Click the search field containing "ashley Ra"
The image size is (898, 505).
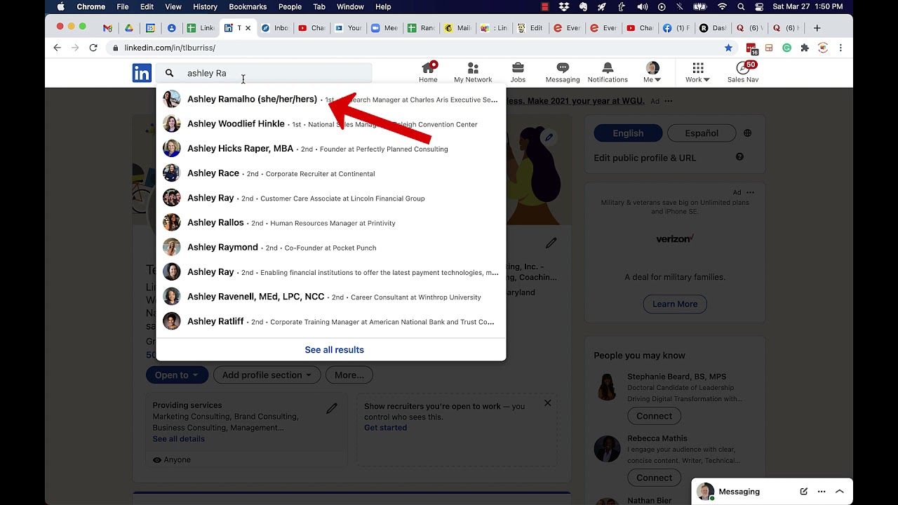click(264, 73)
